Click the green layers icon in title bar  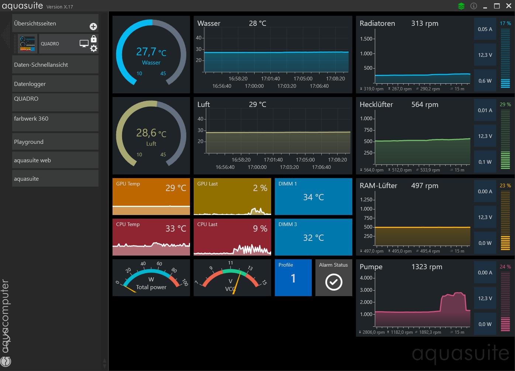[x=461, y=6]
